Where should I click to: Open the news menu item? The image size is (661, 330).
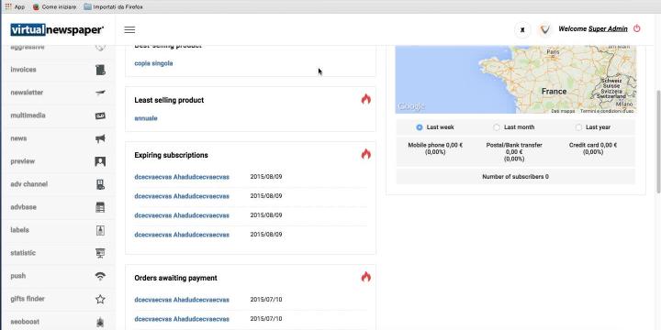[18, 138]
